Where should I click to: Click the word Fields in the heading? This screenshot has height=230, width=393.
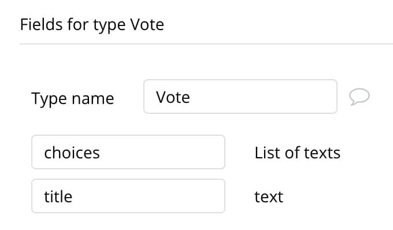click(42, 24)
